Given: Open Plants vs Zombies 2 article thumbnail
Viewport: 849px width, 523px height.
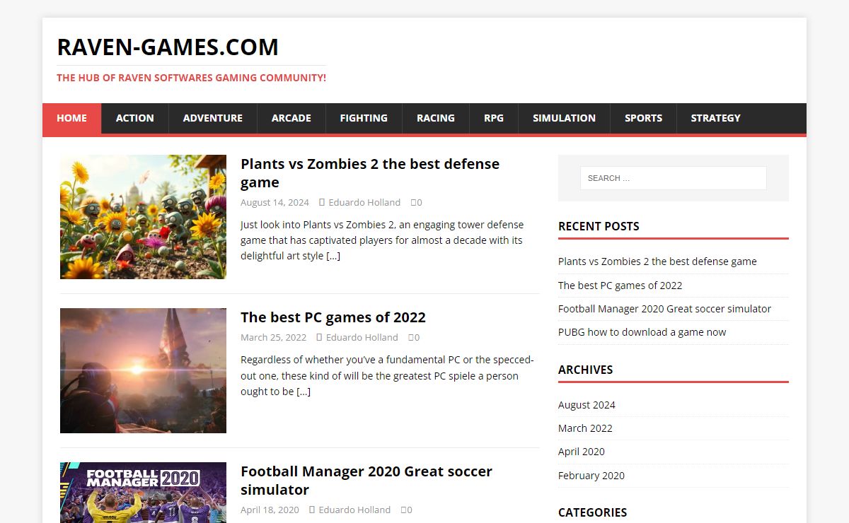Looking at the screenshot, I should click(143, 217).
